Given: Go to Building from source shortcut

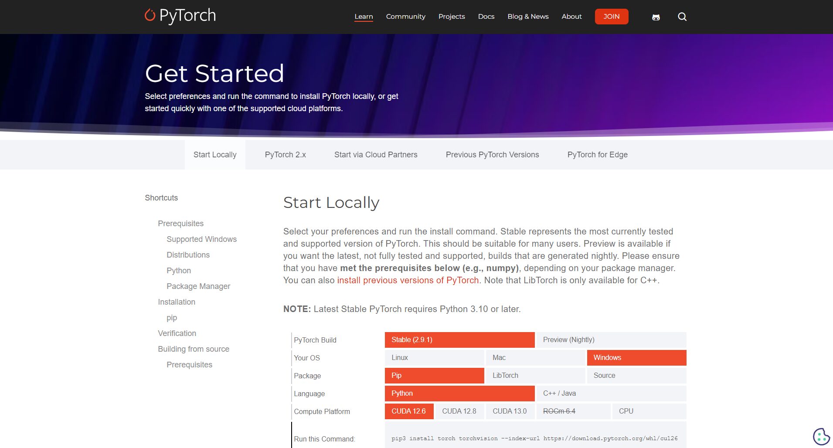Looking at the screenshot, I should [194, 349].
